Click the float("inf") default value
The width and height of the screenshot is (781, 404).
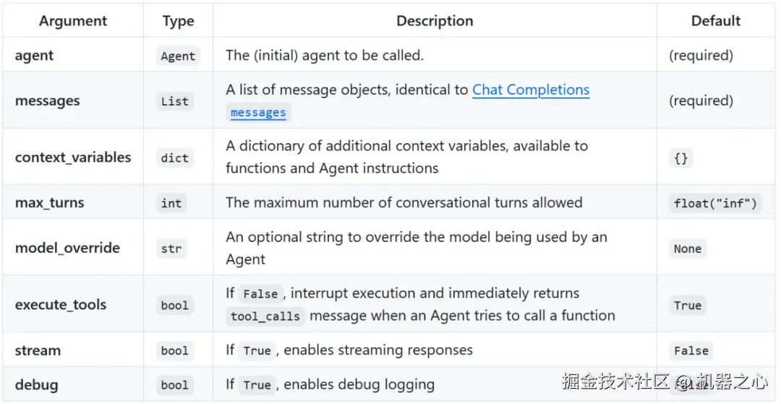(x=715, y=203)
